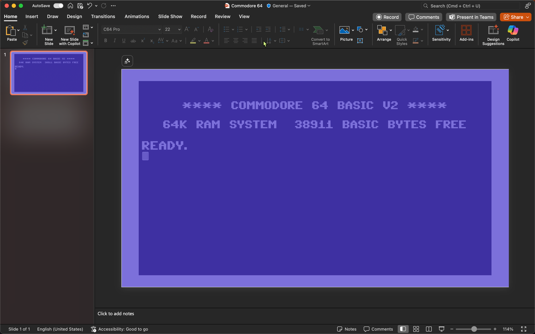Switch to the Insert tab
The height and width of the screenshot is (334, 535).
pyautogui.click(x=32, y=17)
